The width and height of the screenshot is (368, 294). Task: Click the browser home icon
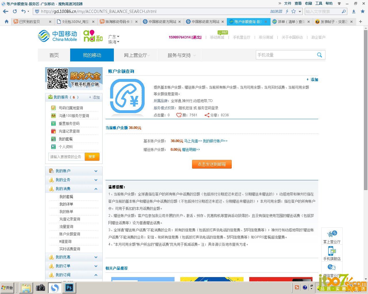pyautogui.click(x=7, y=22)
